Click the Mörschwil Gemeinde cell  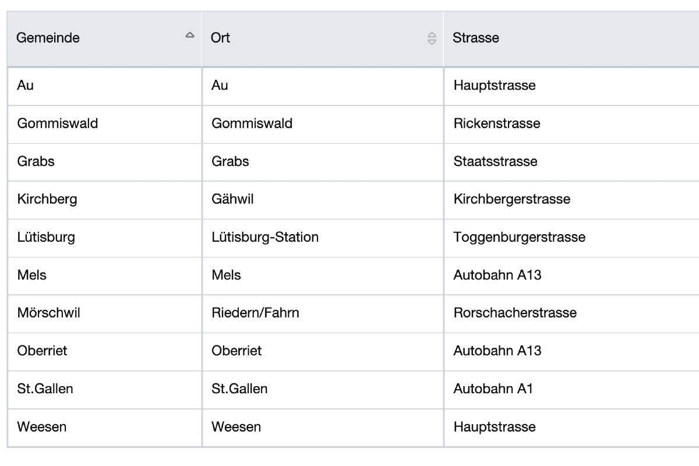point(49,313)
